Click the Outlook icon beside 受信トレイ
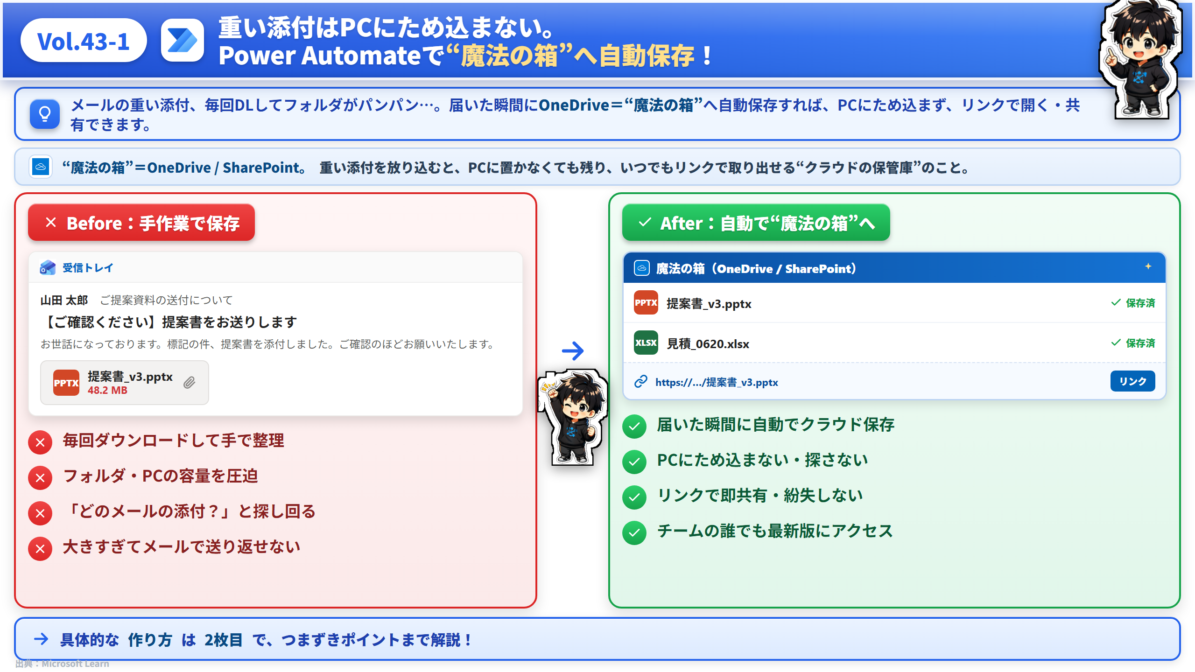Image resolution: width=1195 pixels, height=672 pixels. tap(48, 267)
